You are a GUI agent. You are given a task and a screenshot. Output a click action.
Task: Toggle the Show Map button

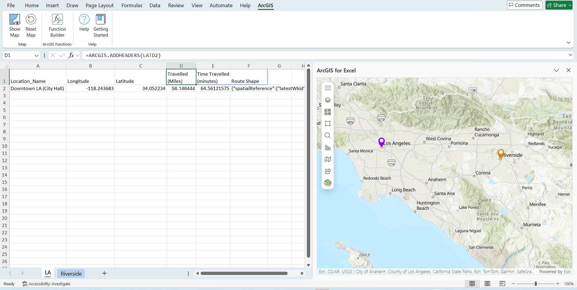coord(14,26)
